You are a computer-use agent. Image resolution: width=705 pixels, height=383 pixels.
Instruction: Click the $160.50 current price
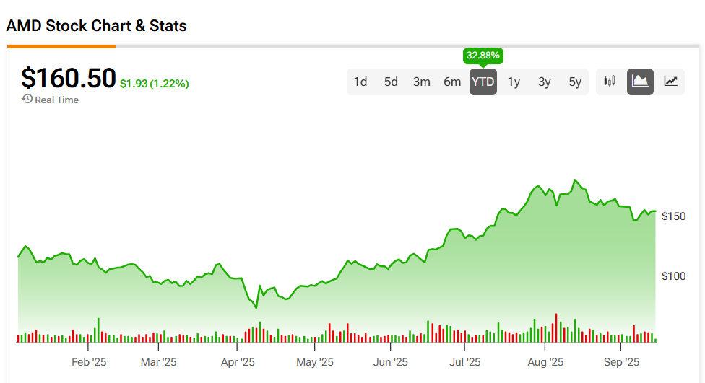[68, 78]
